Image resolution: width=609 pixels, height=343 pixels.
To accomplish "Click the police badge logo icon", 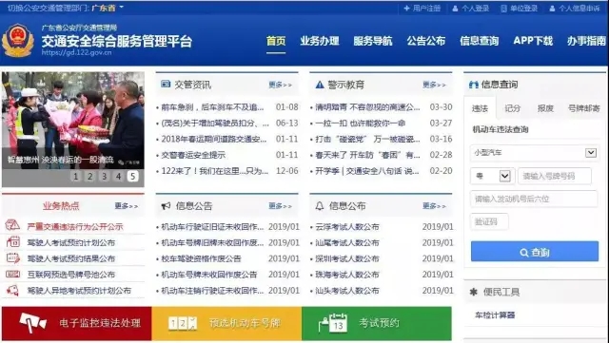I will pos(16,40).
